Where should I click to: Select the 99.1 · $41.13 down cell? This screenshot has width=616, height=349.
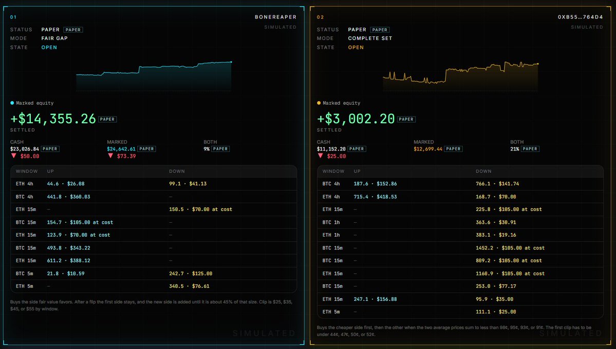pyautogui.click(x=188, y=184)
